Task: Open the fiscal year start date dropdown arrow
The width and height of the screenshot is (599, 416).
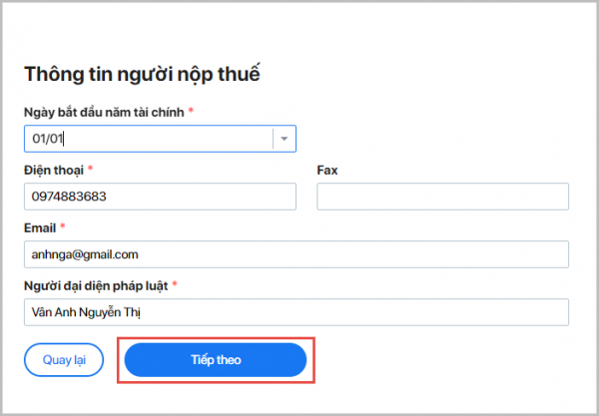Action: click(x=285, y=139)
